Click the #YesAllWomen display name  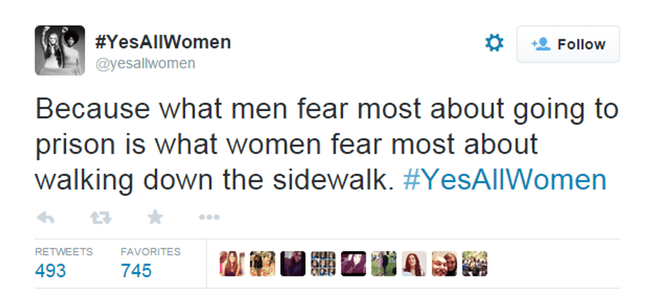click(163, 42)
